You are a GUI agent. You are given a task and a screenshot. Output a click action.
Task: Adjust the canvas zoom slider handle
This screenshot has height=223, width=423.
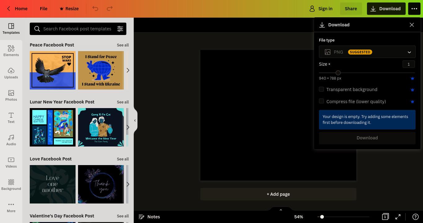[322, 217]
